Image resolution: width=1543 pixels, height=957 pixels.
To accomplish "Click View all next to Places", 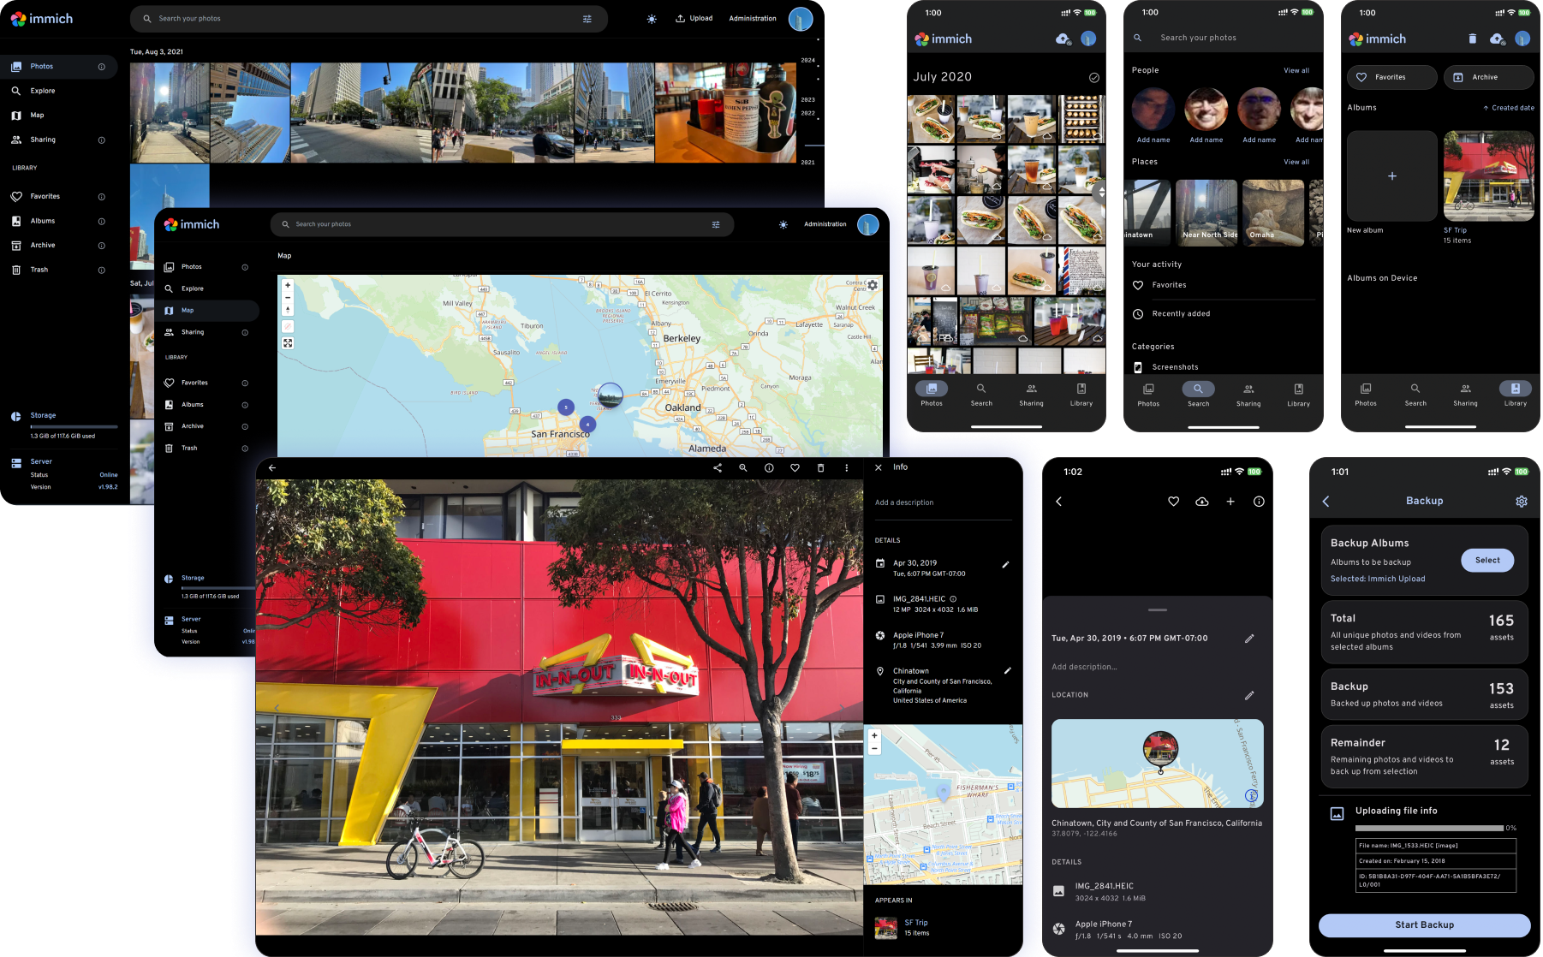I will pos(1296,162).
